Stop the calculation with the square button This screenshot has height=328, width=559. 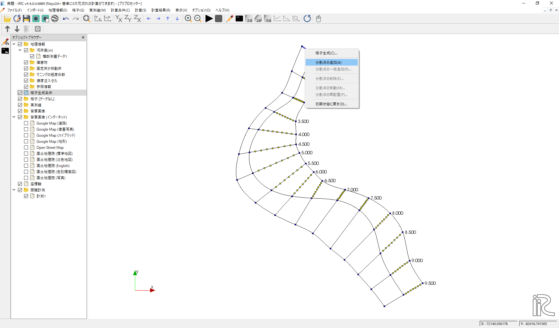click(219, 19)
